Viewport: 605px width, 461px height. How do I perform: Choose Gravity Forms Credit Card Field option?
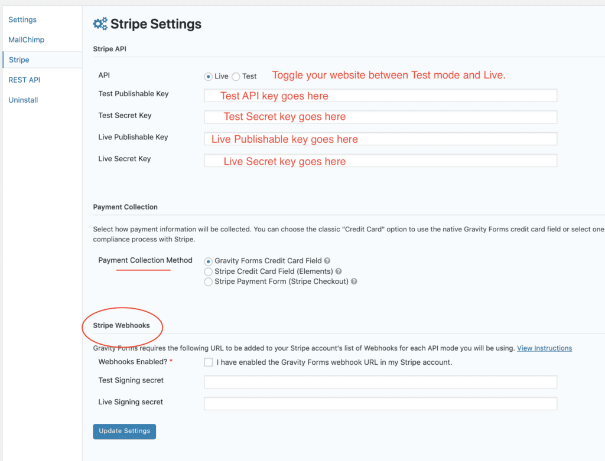(x=209, y=261)
